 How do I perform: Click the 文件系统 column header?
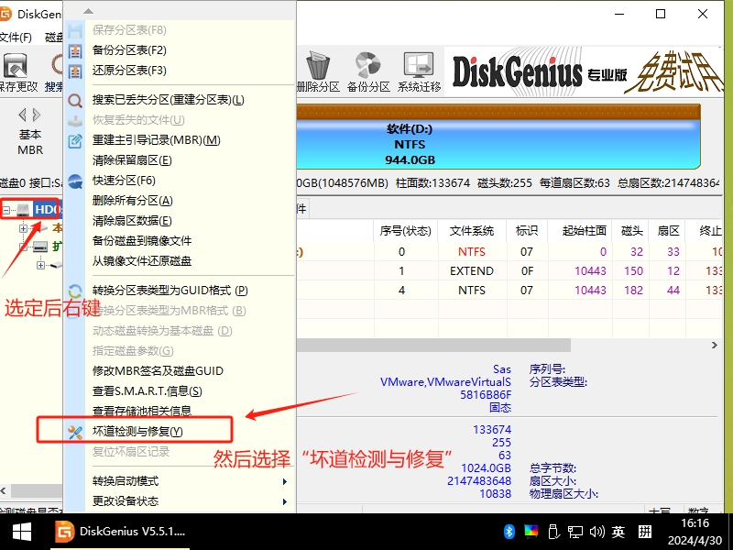click(472, 231)
